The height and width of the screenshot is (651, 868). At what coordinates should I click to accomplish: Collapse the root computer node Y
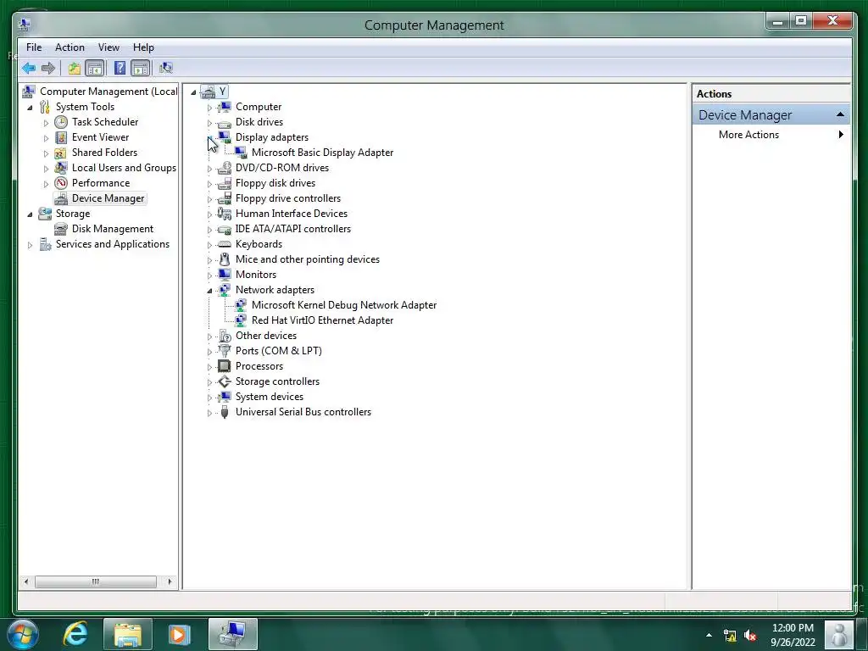pos(193,92)
